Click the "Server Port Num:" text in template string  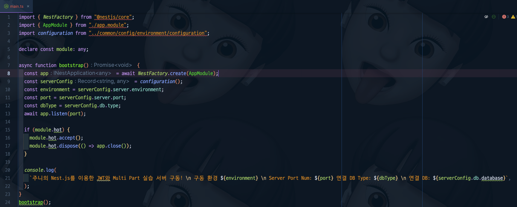[290, 178]
